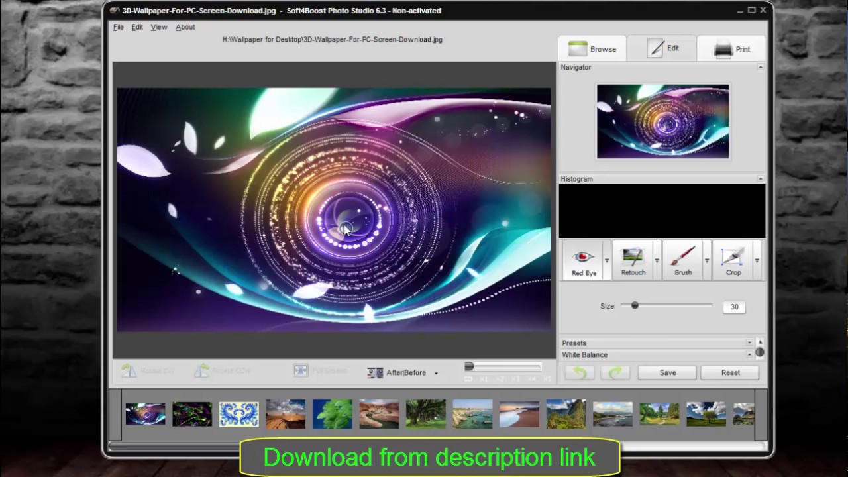Click the fit-to-window zoom icon

pyautogui.click(x=468, y=379)
